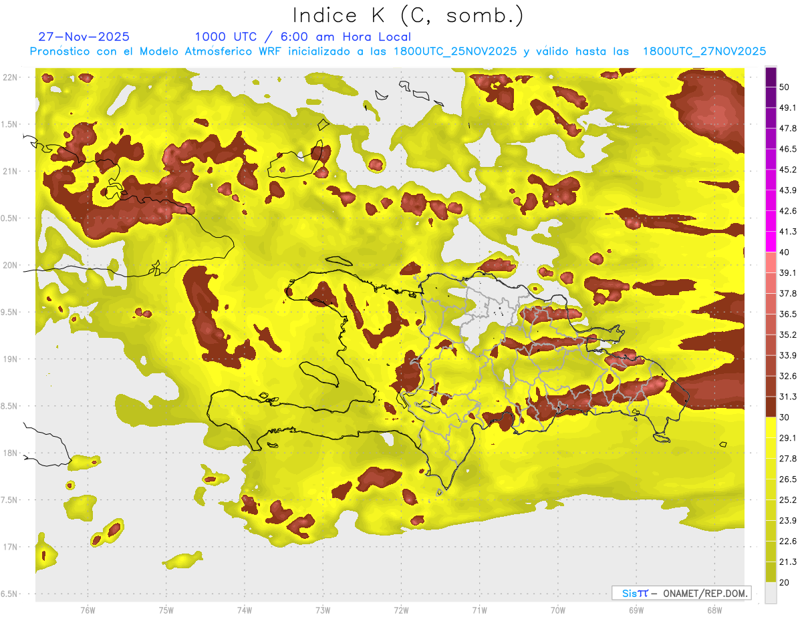Click the '1000 UTC / 6:00 am Hora Local' label
This screenshot has height=619, width=802.
[x=303, y=37]
